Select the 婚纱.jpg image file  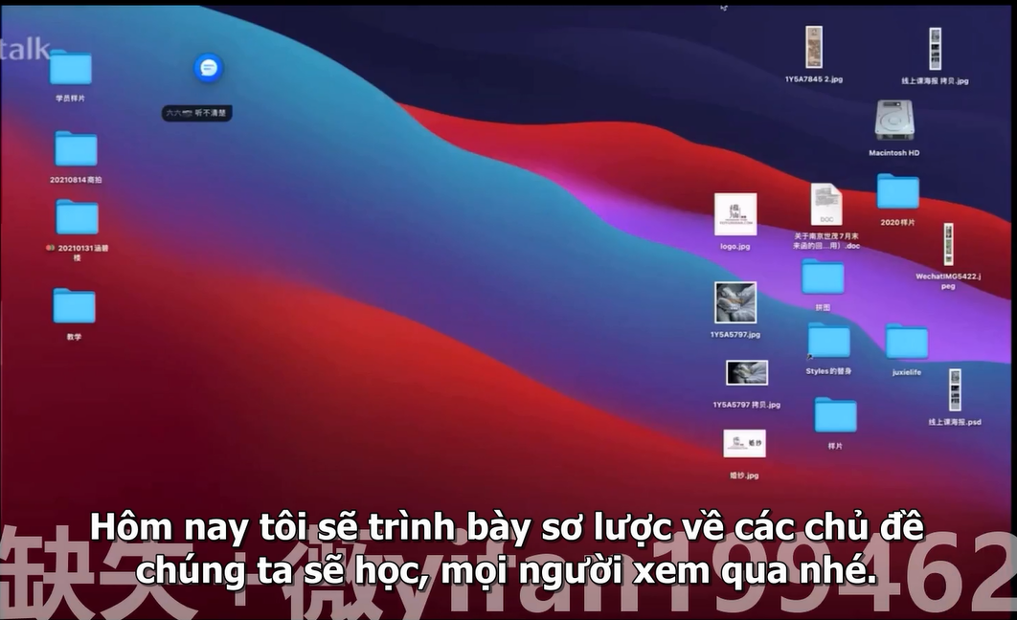[744, 443]
